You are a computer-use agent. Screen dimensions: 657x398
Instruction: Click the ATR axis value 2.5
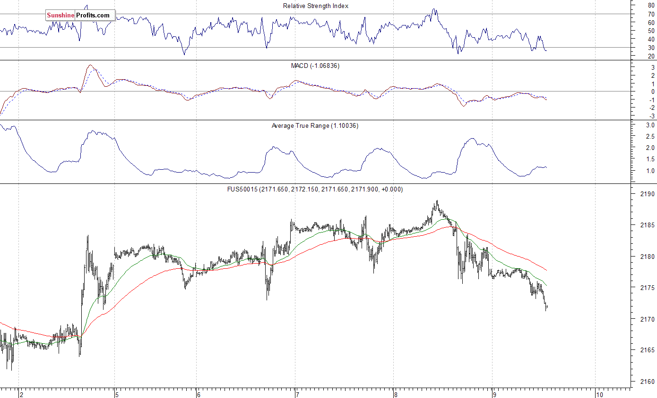[650, 137]
